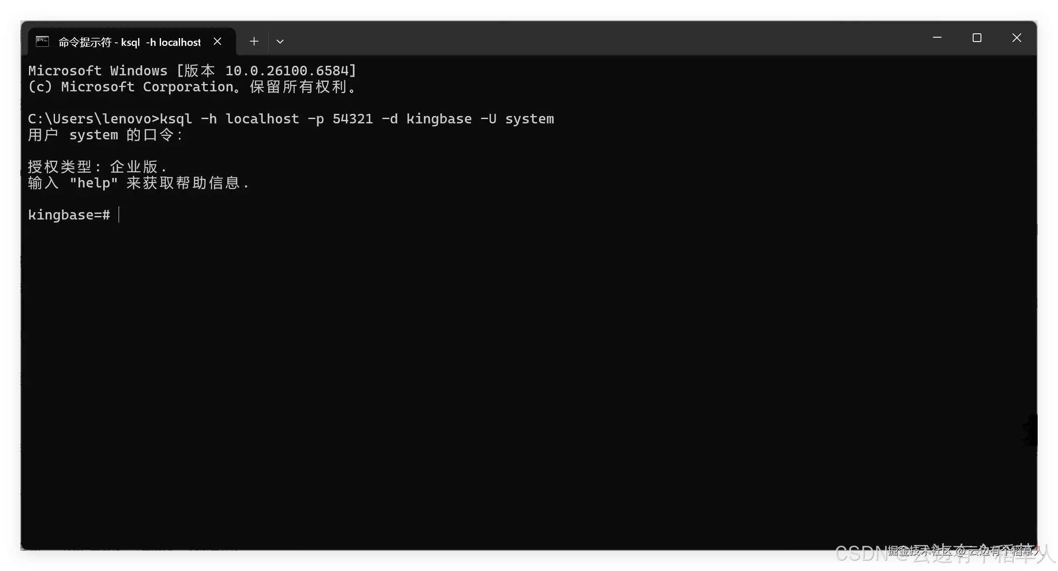
Task: Close the ksql -h localhost tab
Action: point(217,42)
